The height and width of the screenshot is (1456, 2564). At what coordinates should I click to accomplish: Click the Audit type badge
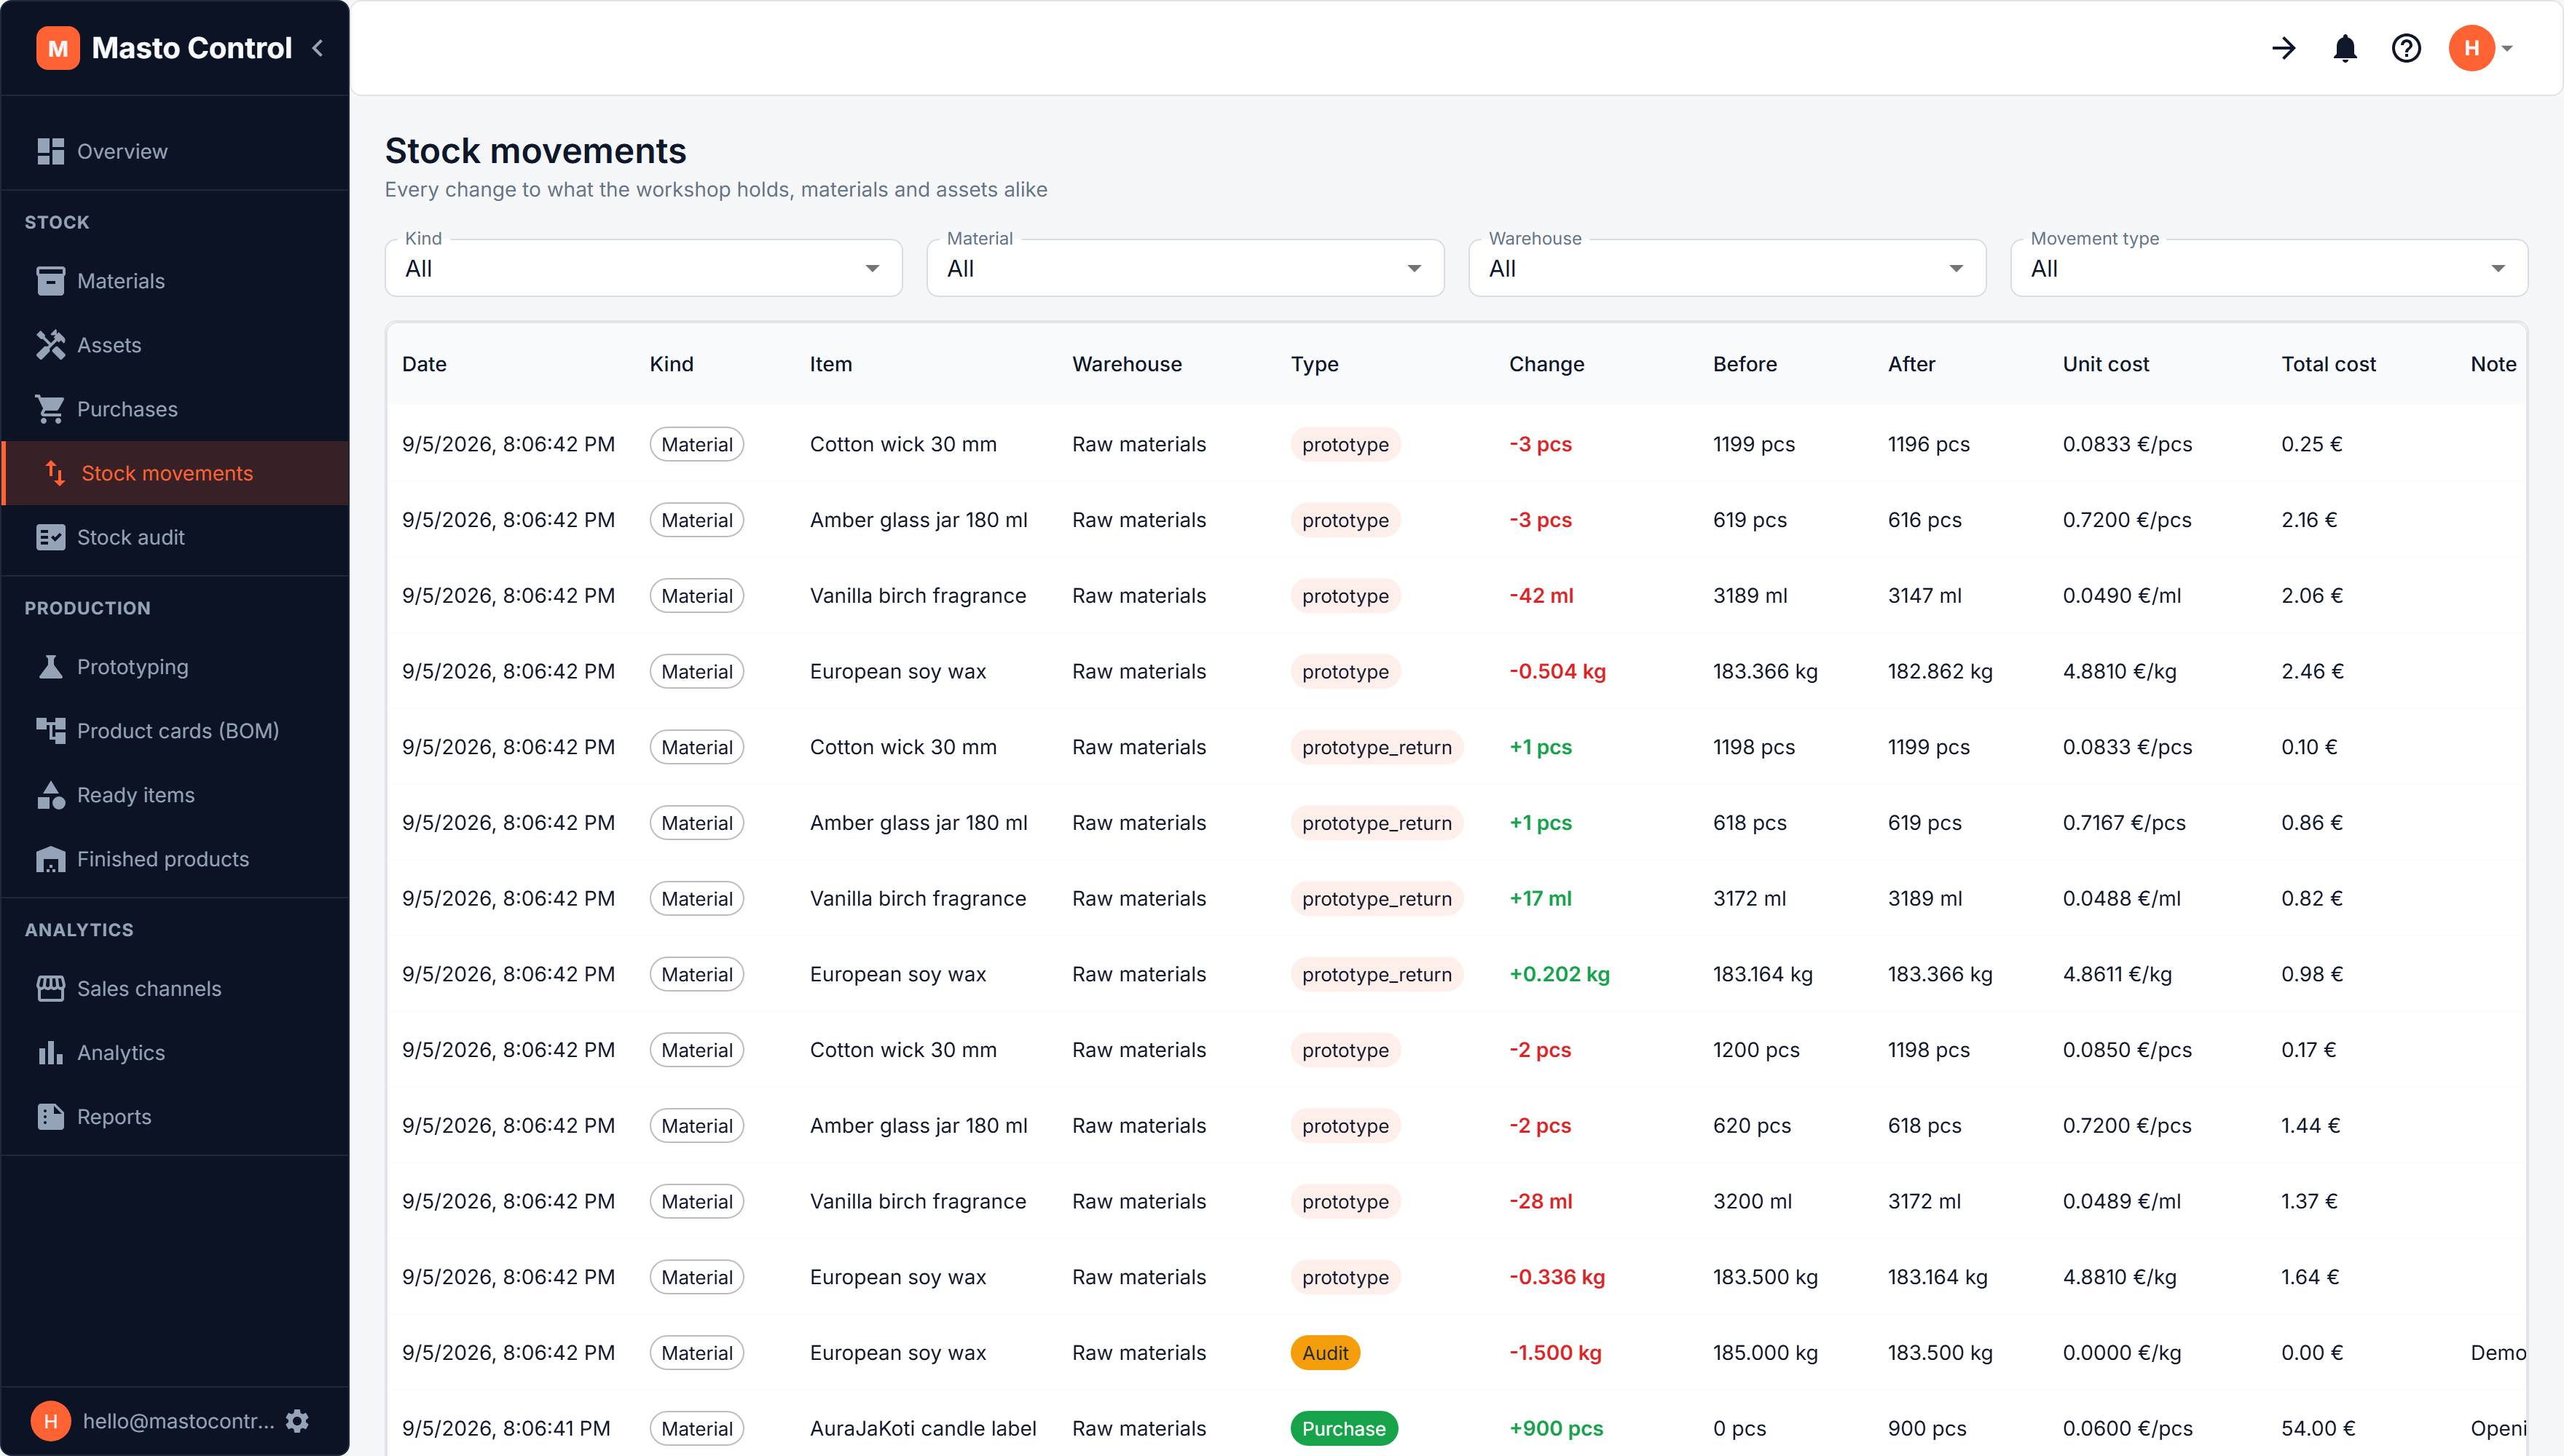[1324, 1352]
